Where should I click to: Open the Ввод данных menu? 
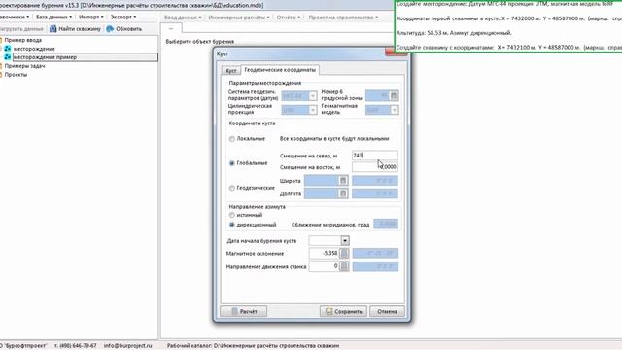pos(183,17)
